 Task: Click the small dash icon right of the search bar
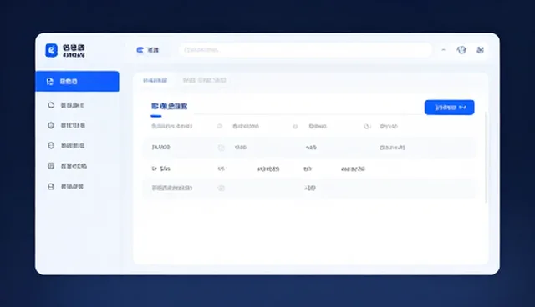(444, 50)
